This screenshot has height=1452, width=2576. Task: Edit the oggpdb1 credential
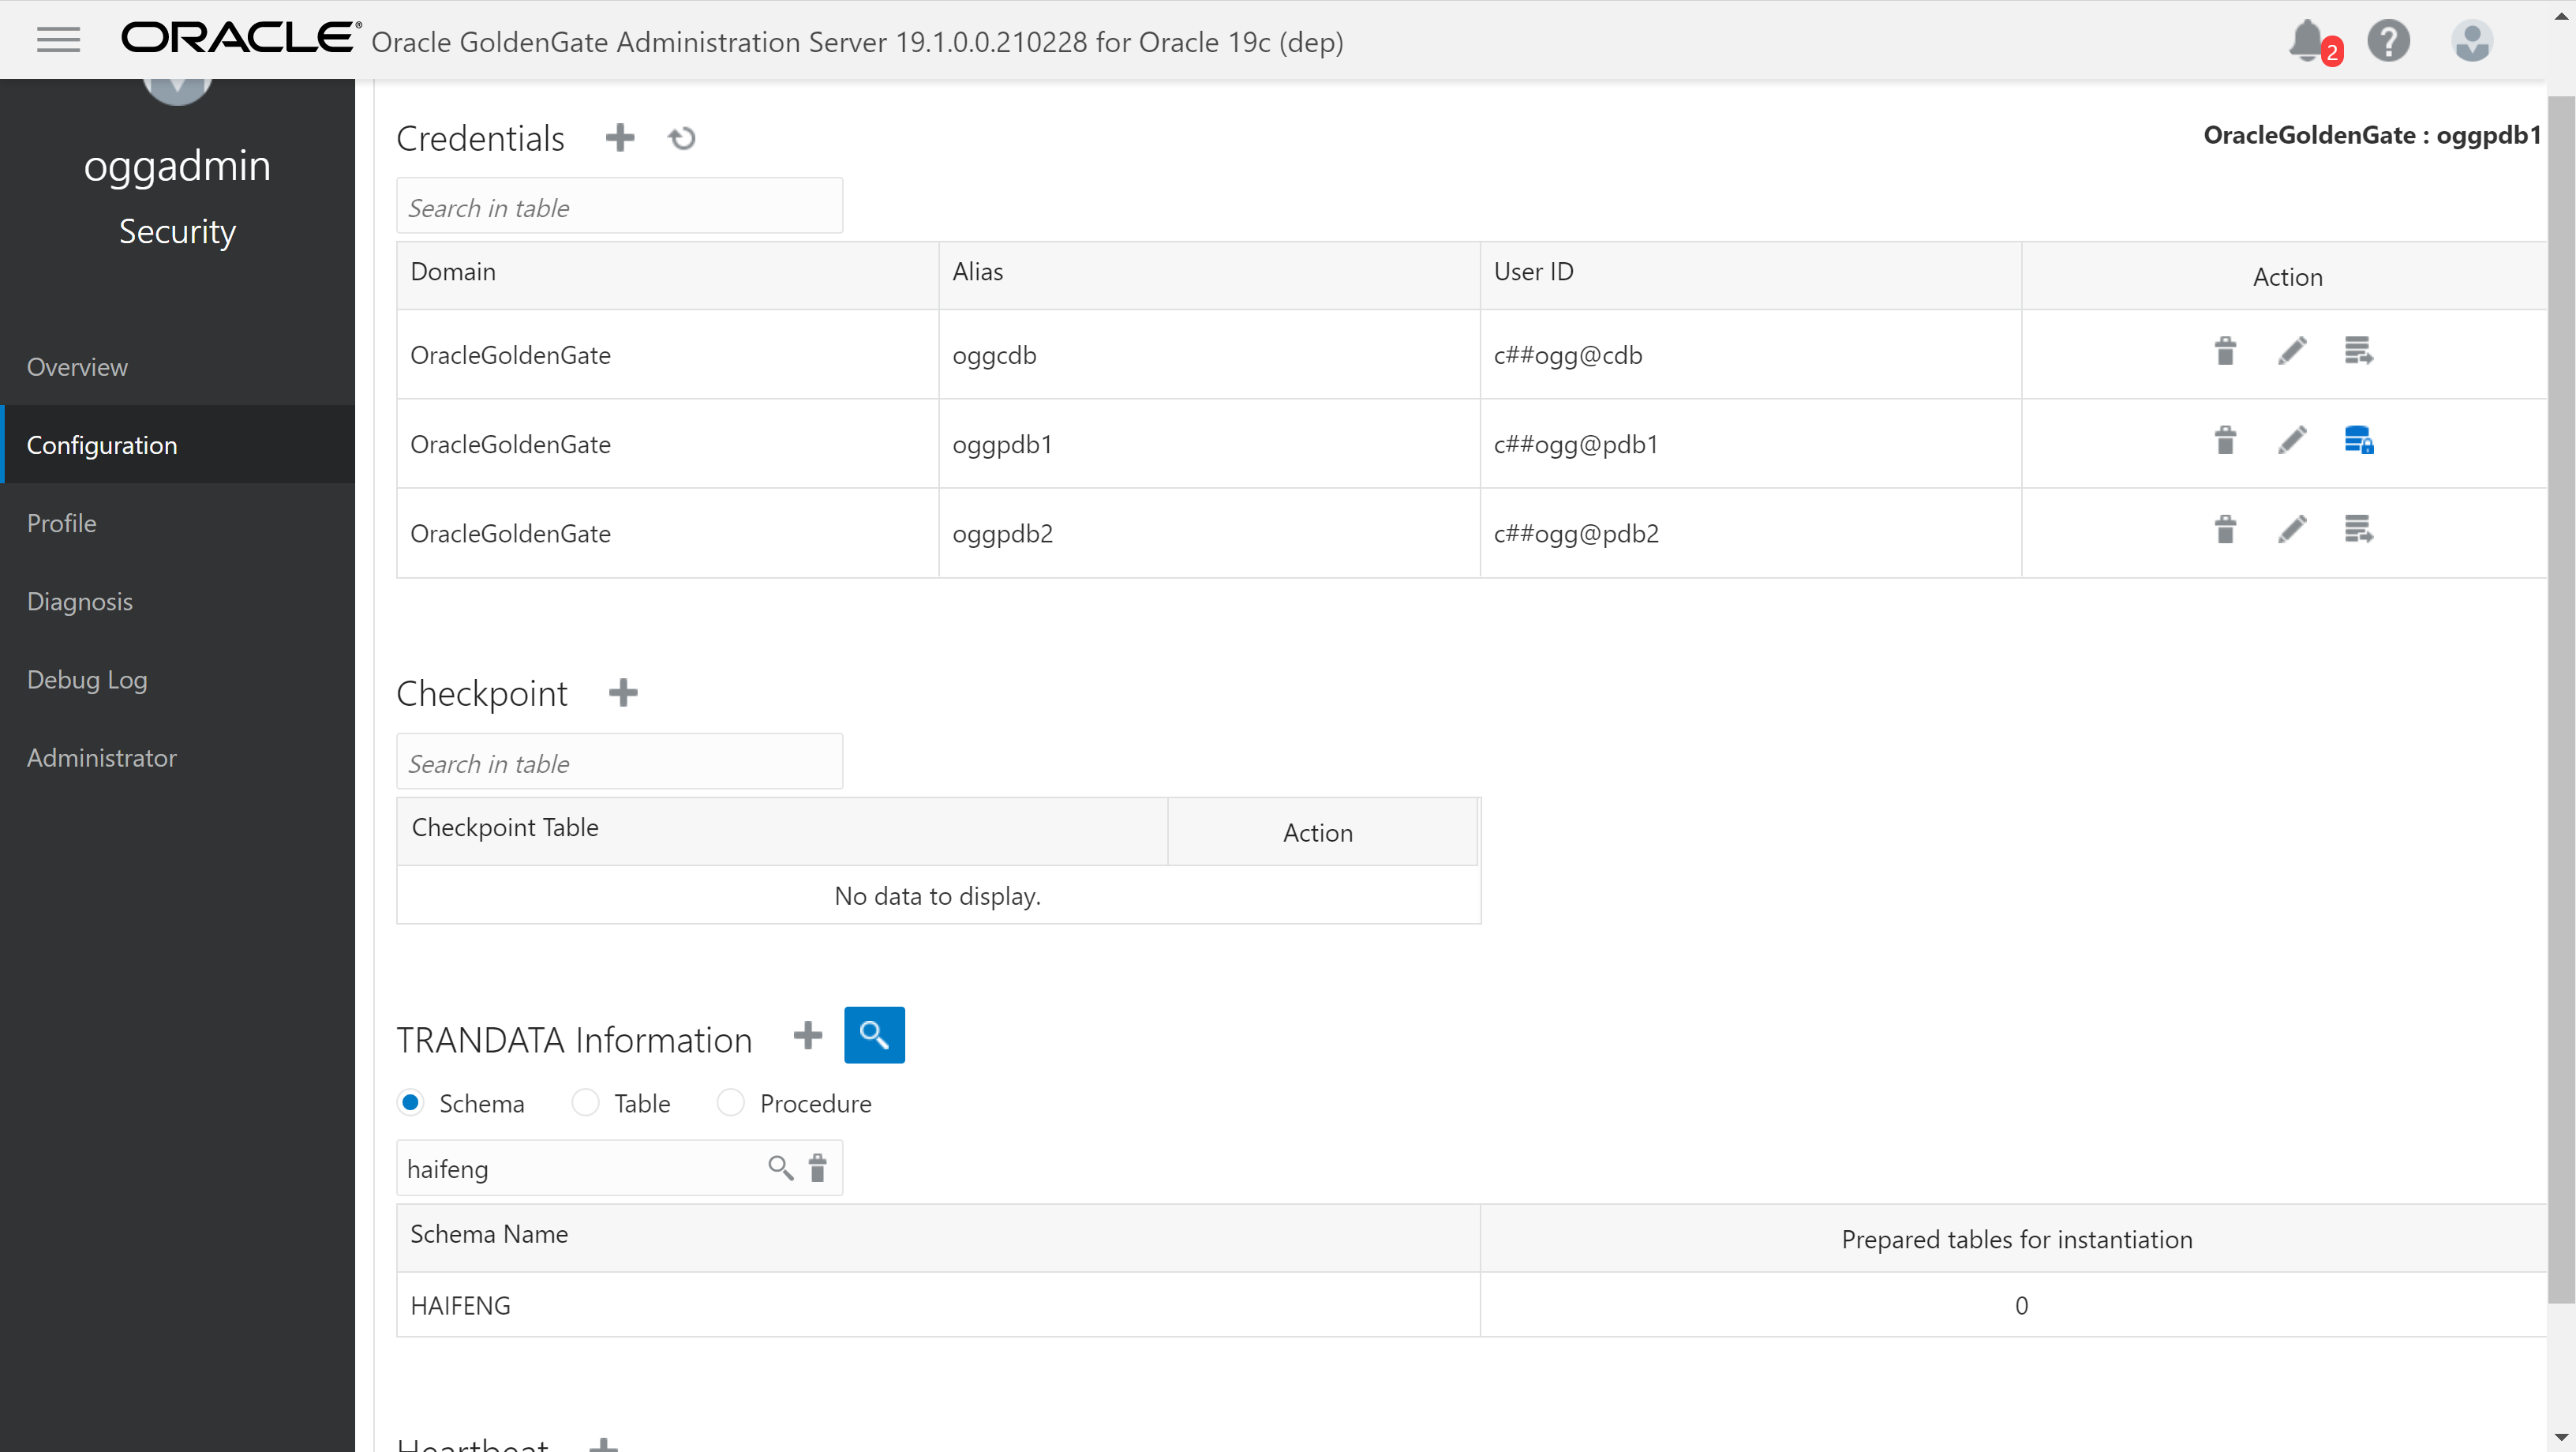[x=2292, y=441]
